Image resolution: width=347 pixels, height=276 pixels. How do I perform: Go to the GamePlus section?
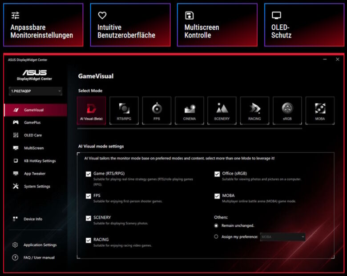coord(36,122)
